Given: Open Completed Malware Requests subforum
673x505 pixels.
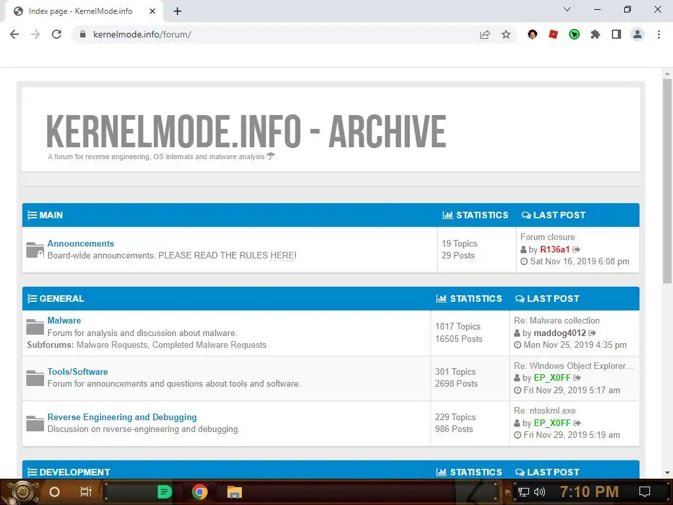Looking at the screenshot, I should coord(210,345).
